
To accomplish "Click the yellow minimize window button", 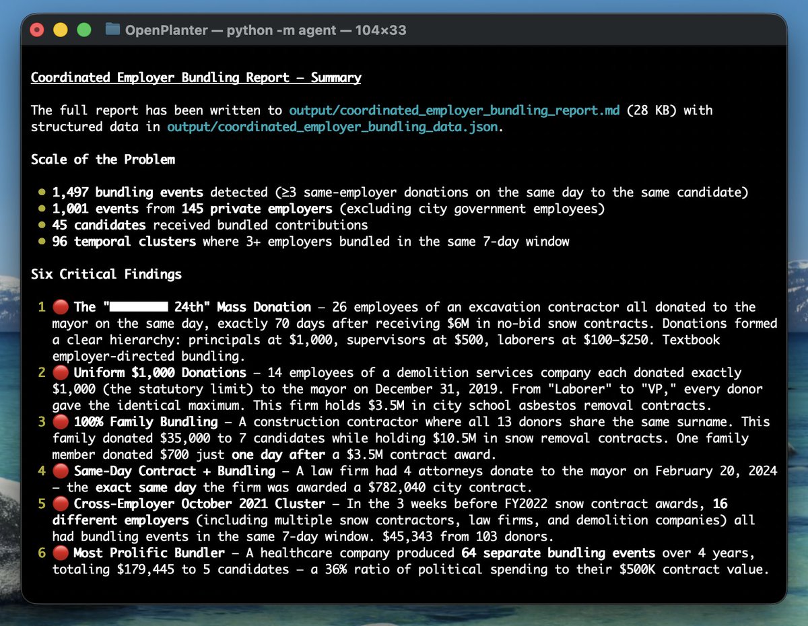I will pyautogui.click(x=61, y=30).
